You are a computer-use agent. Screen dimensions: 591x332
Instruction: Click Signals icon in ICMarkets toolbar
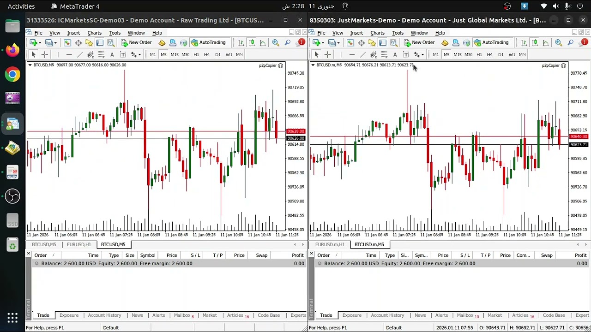[x=184, y=42]
